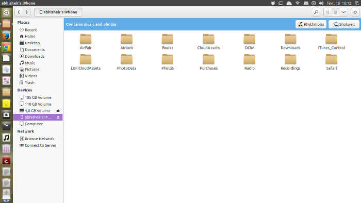Launch Firefox from the dock
The width and height of the screenshot is (361, 203).
[x=6, y=36]
